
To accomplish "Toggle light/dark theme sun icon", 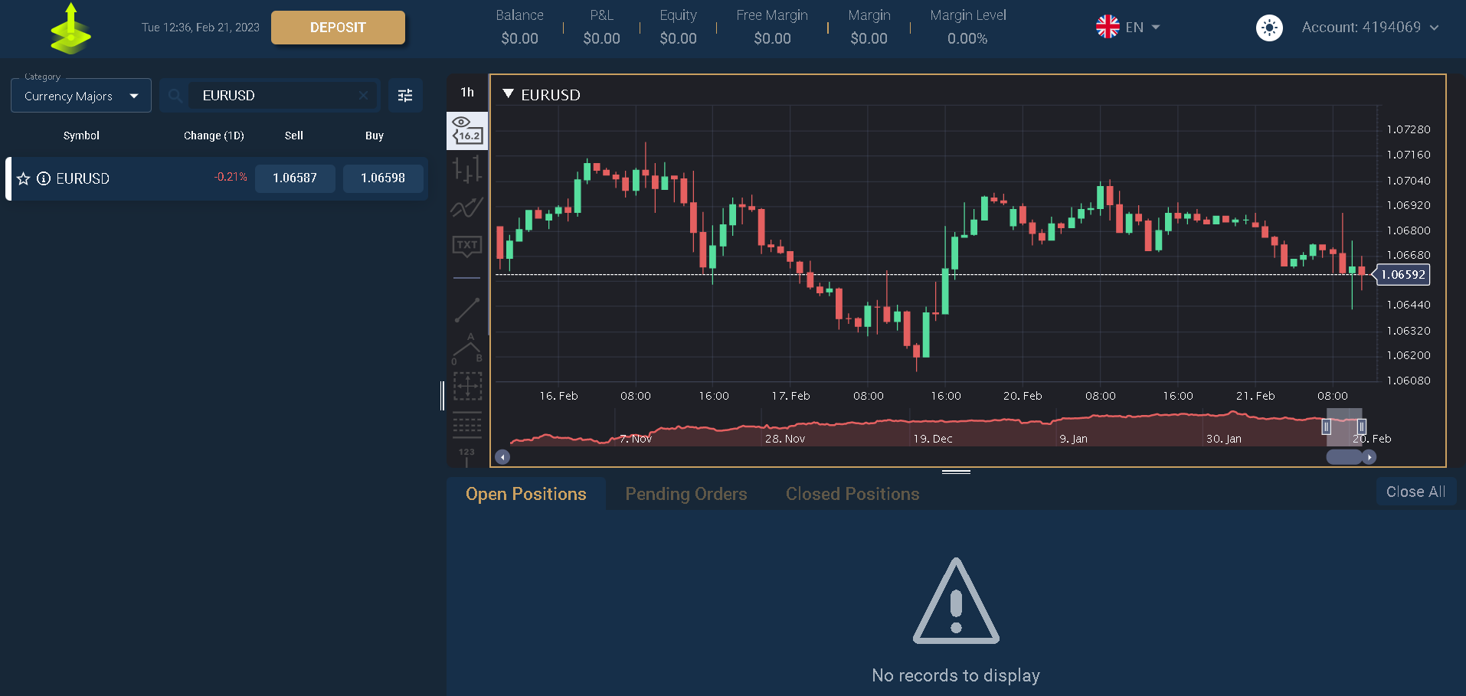I will [x=1268, y=28].
